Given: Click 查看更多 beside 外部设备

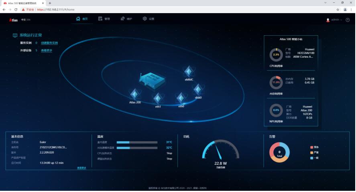Looking at the screenshot, I should coord(47,51).
